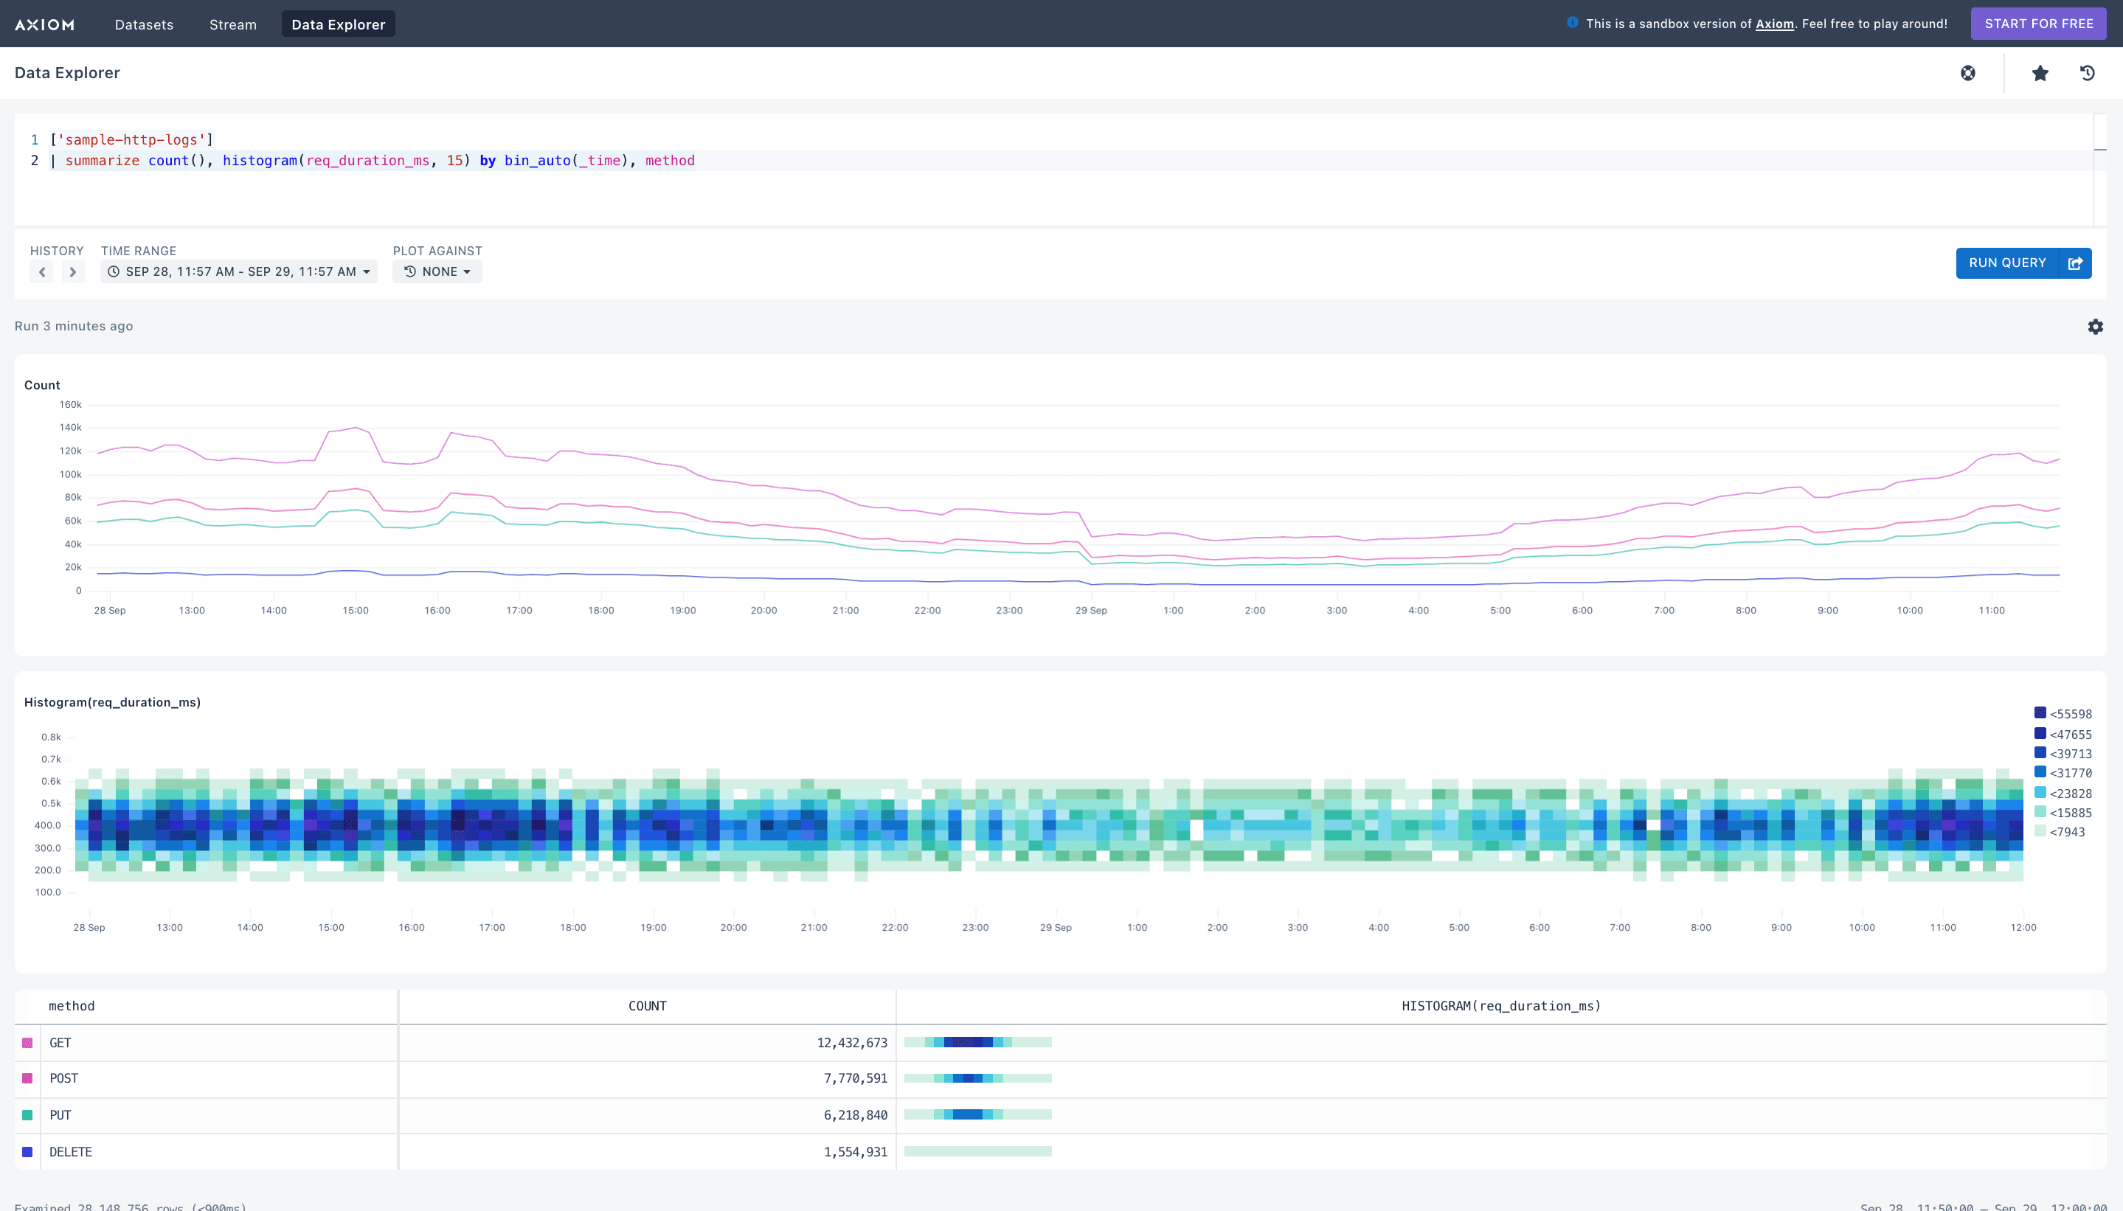Open the Datasets tab

[144, 24]
